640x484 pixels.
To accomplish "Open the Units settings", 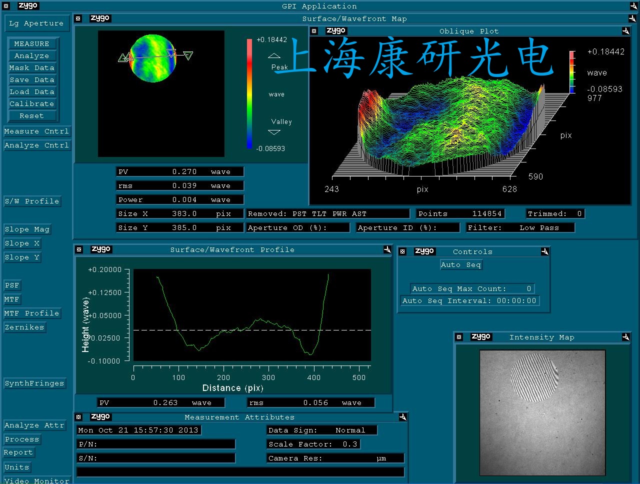I will (17, 467).
